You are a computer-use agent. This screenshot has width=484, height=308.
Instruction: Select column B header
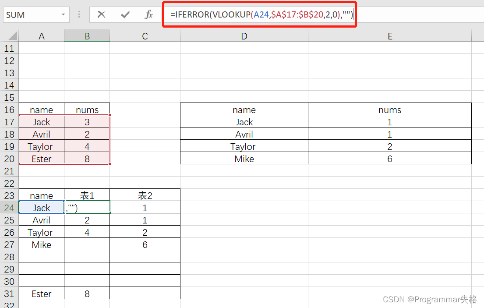[x=87, y=36]
